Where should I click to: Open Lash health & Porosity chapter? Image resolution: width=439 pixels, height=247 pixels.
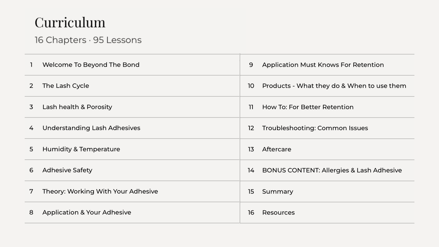point(77,107)
